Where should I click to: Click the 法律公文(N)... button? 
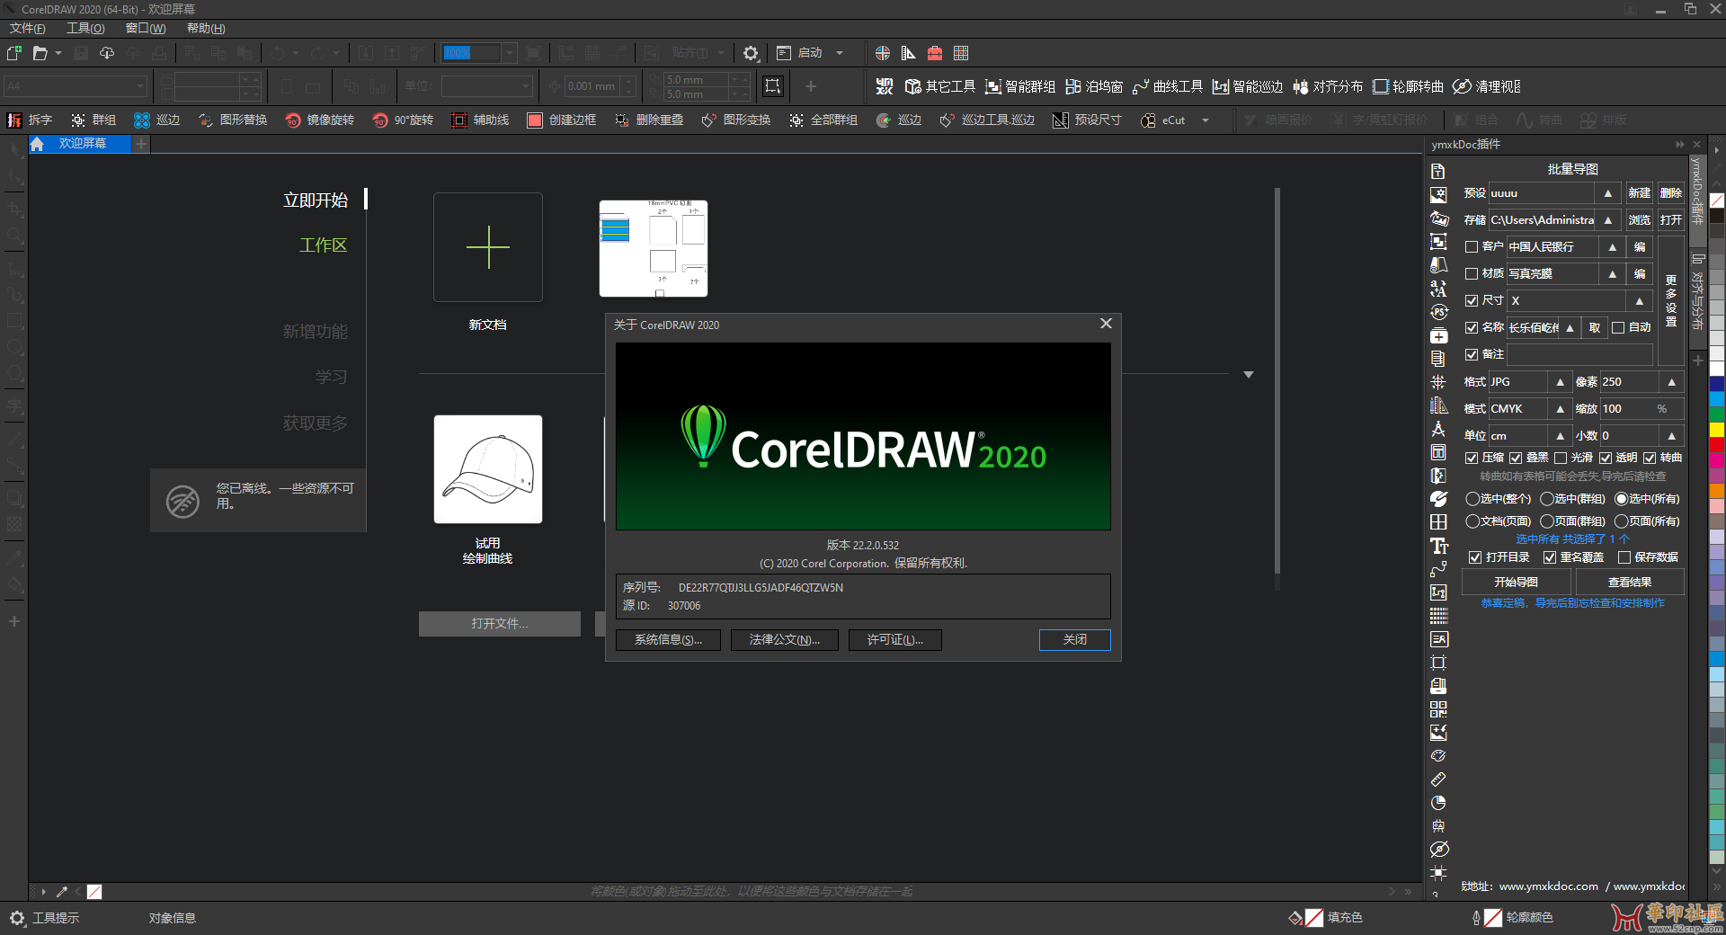tap(785, 639)
